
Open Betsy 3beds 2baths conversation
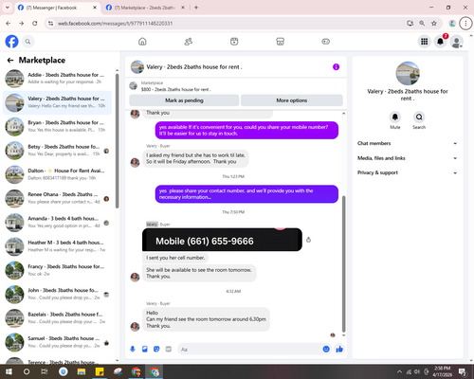pyautogui.click(x=57, y=151)
